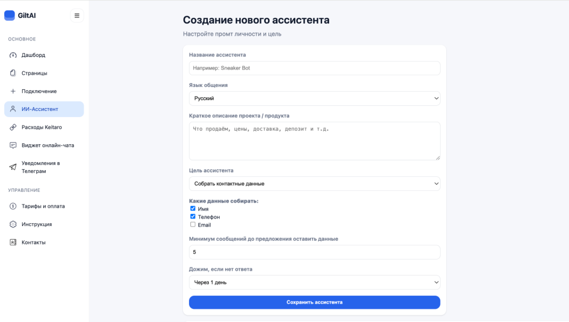The height and width of the screenshot is (322, 569).
Task: Open the Дожим, если нет ответа dropdown
Action: tap(314, 283)
